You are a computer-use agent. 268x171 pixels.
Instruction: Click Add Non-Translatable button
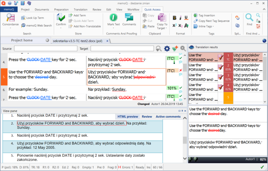coord(85,26)
